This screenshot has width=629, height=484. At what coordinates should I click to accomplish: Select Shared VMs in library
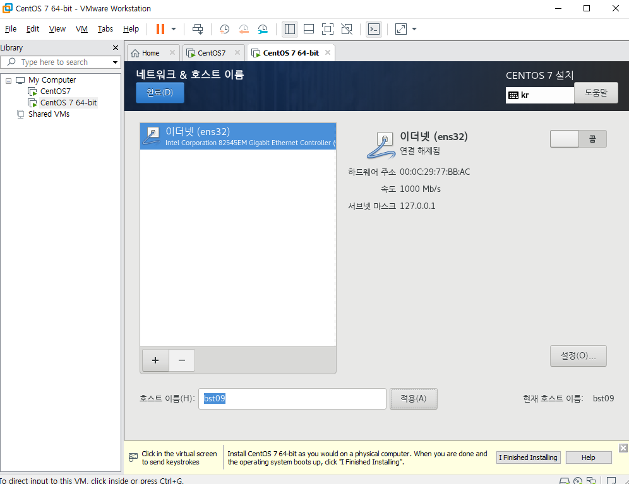[x=49, y=114]
